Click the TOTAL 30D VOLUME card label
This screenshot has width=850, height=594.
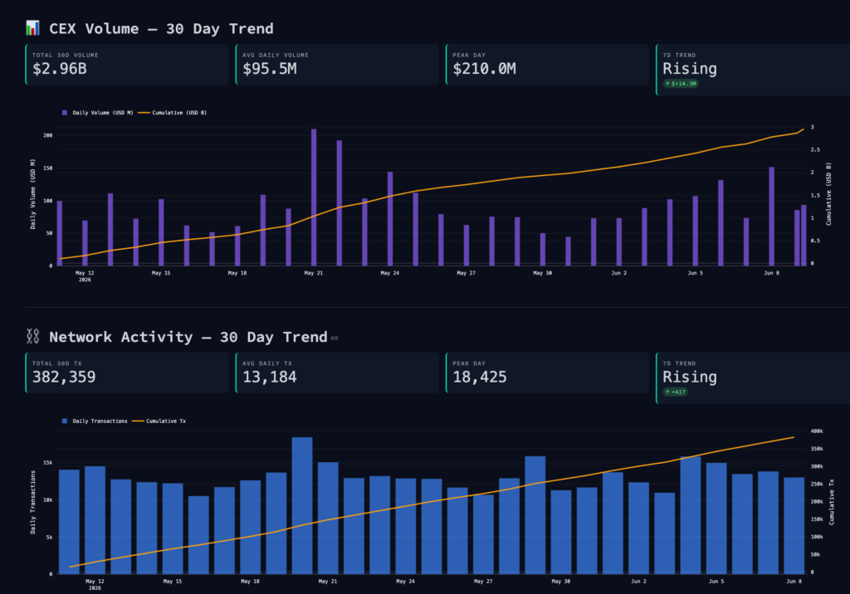pos(65,56)
